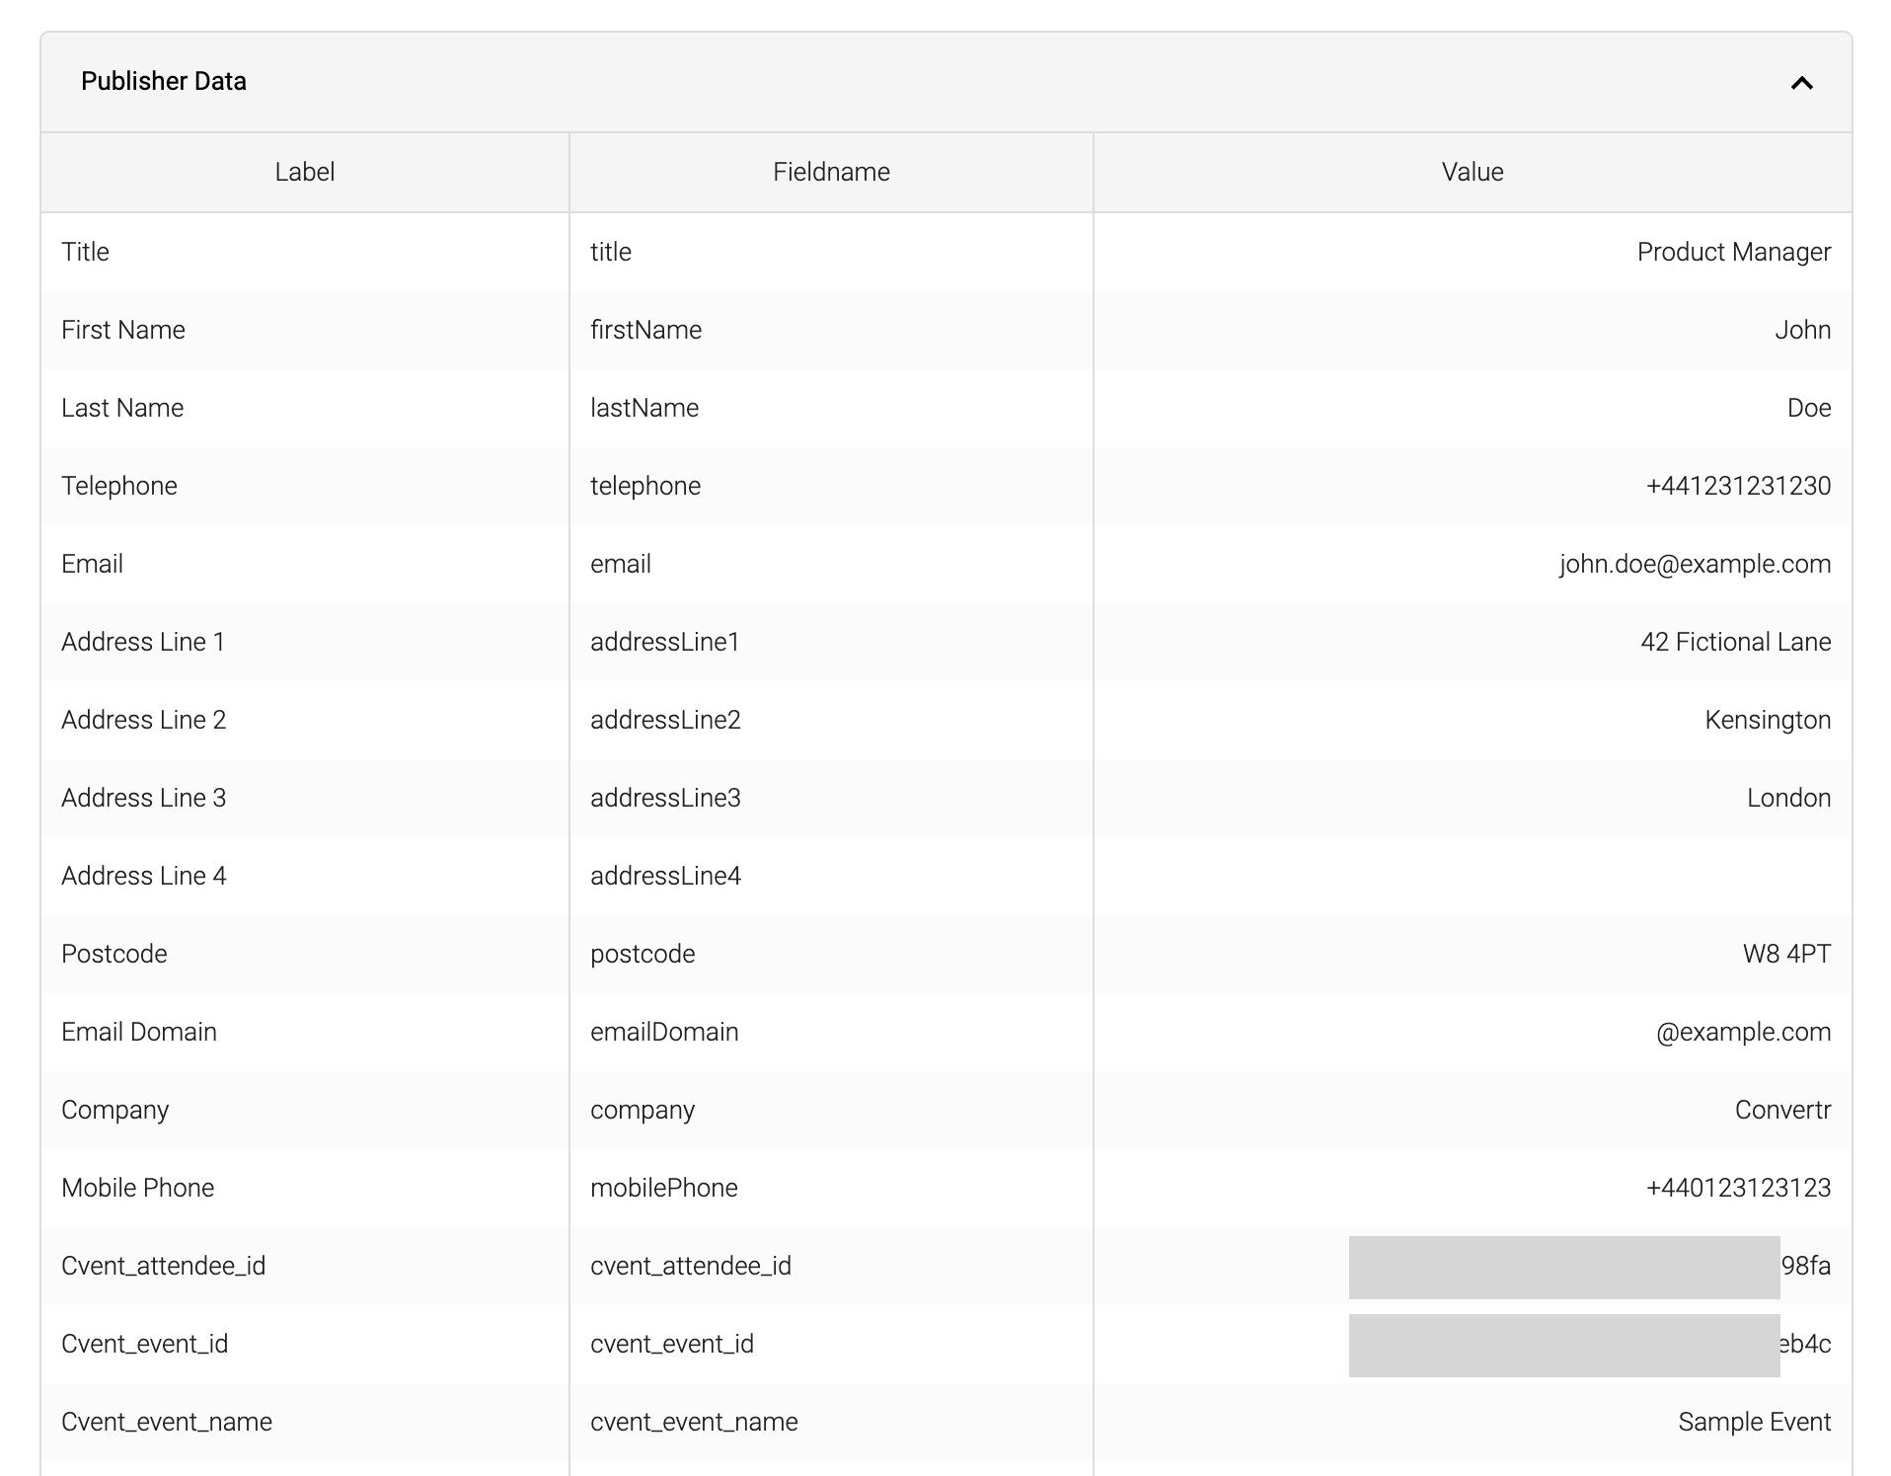Click the value Product Manager
Viewport: 1891px width, 1476px height.
click(1734, 252)
